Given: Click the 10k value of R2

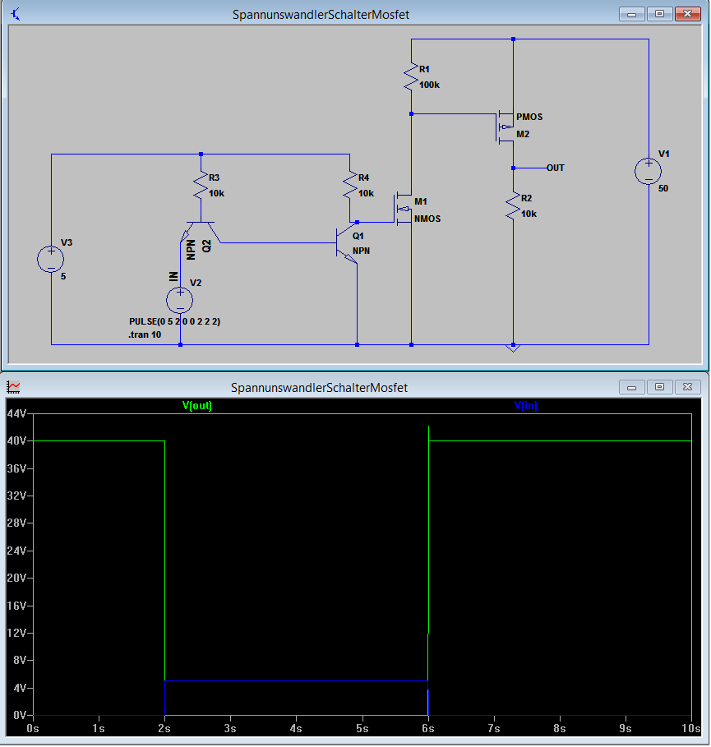Looking at the screenshot, I should click(529, 214).
